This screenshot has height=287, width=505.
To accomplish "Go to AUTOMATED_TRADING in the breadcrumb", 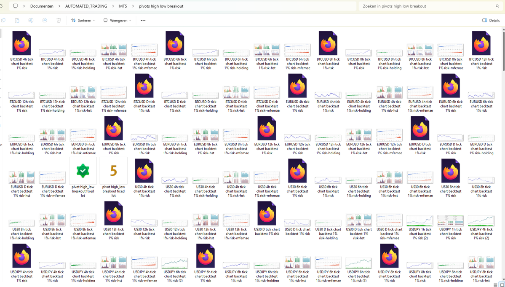I will (86, 6).
